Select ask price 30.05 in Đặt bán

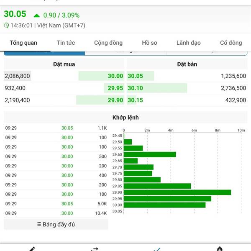[x=135, y=76]
